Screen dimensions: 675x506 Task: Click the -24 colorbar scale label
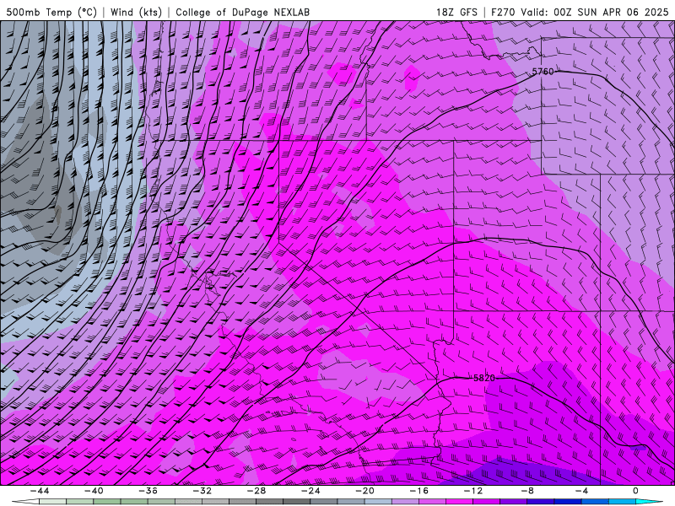coord(310,491)
